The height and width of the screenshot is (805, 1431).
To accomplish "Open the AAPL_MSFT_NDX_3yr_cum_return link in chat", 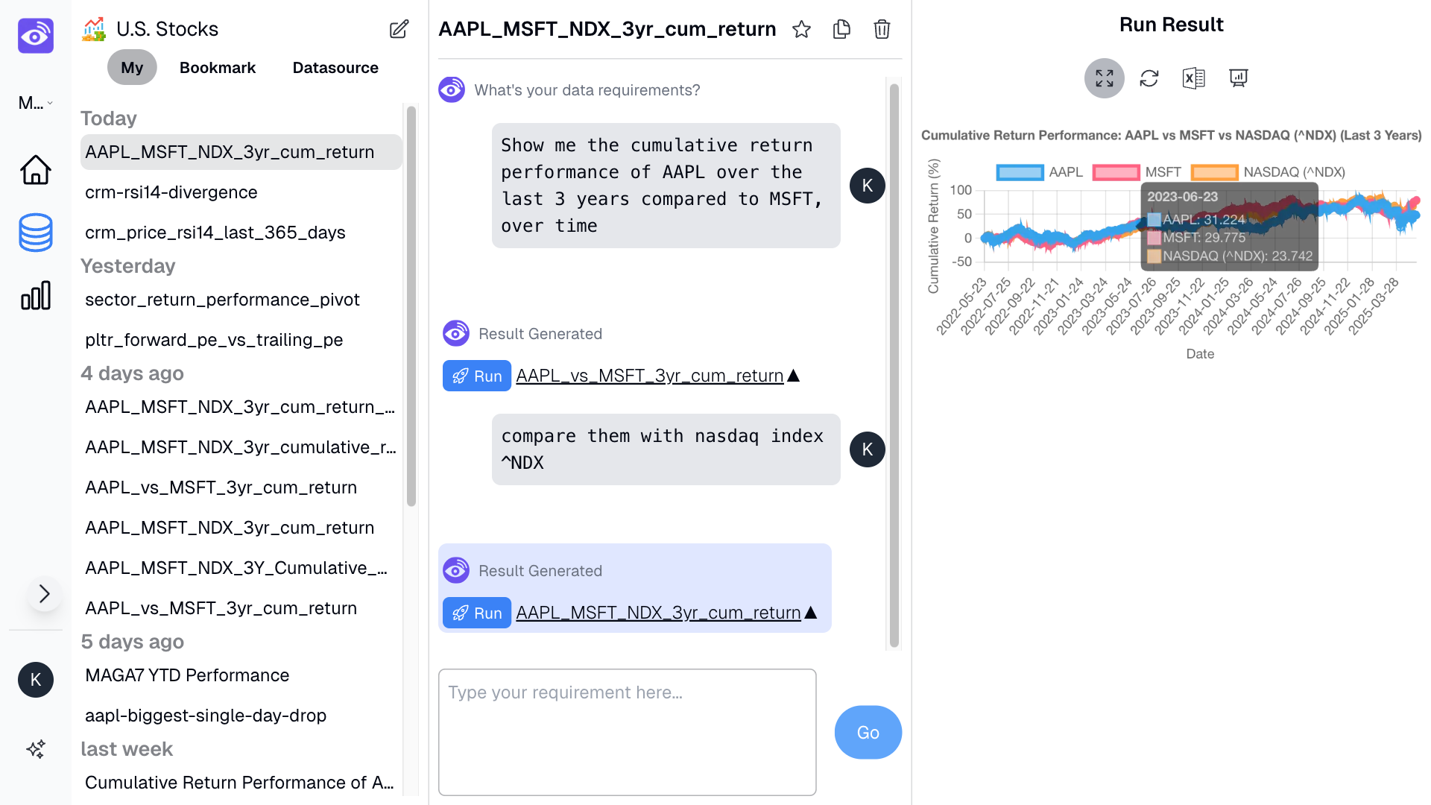I will (658, 613).
